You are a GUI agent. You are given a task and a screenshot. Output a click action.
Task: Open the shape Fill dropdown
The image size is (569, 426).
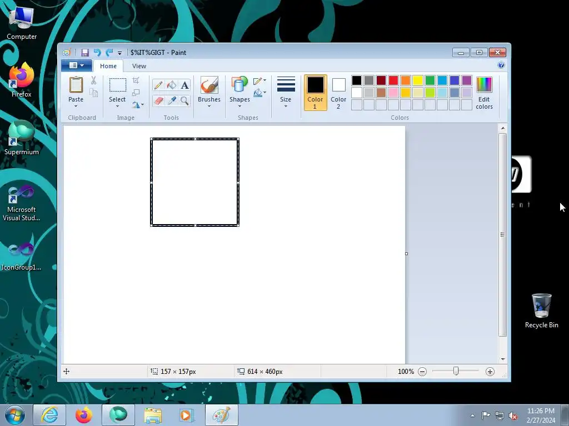coord(260,93)
